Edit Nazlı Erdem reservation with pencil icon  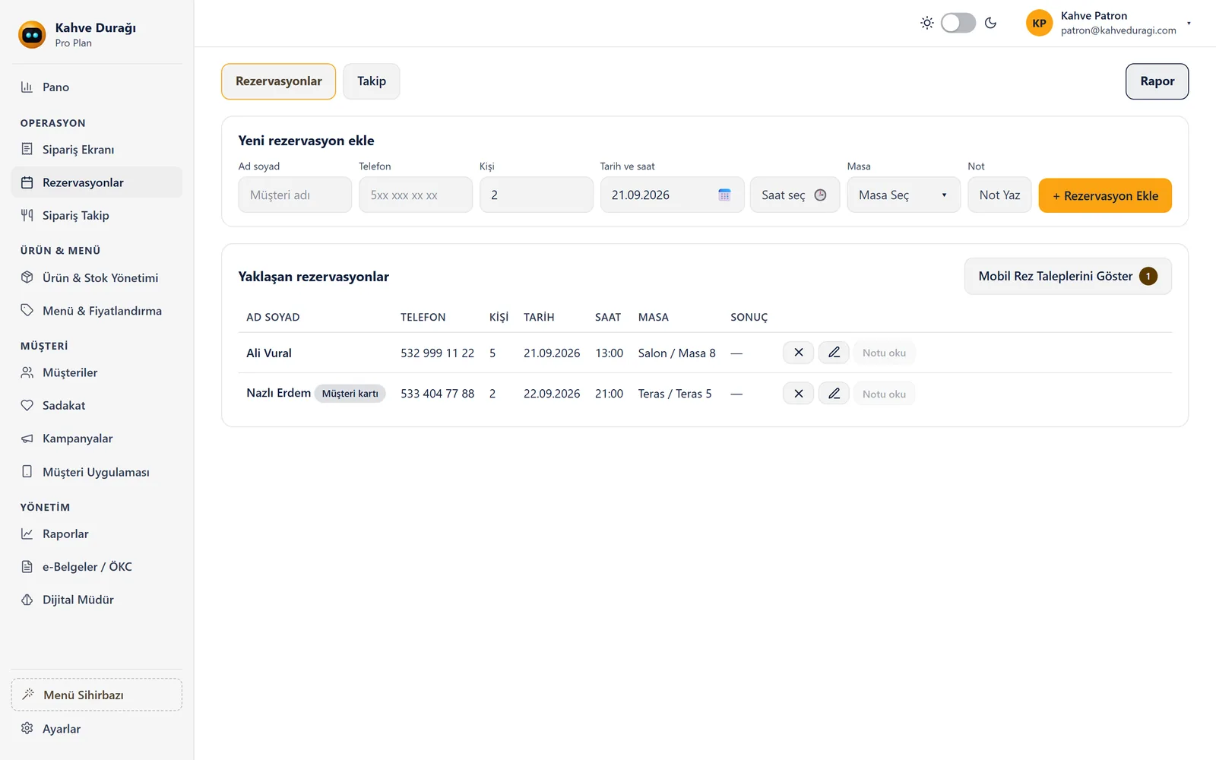point(834,394)
